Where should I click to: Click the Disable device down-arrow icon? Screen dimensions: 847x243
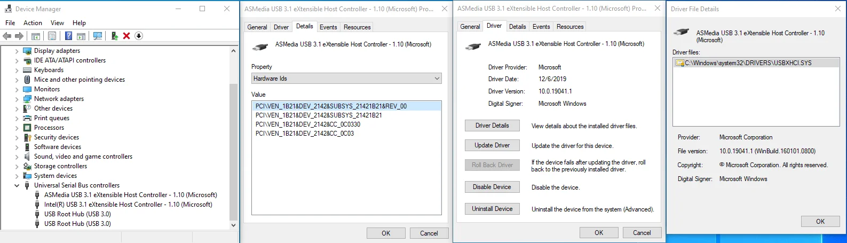(139, 36)
